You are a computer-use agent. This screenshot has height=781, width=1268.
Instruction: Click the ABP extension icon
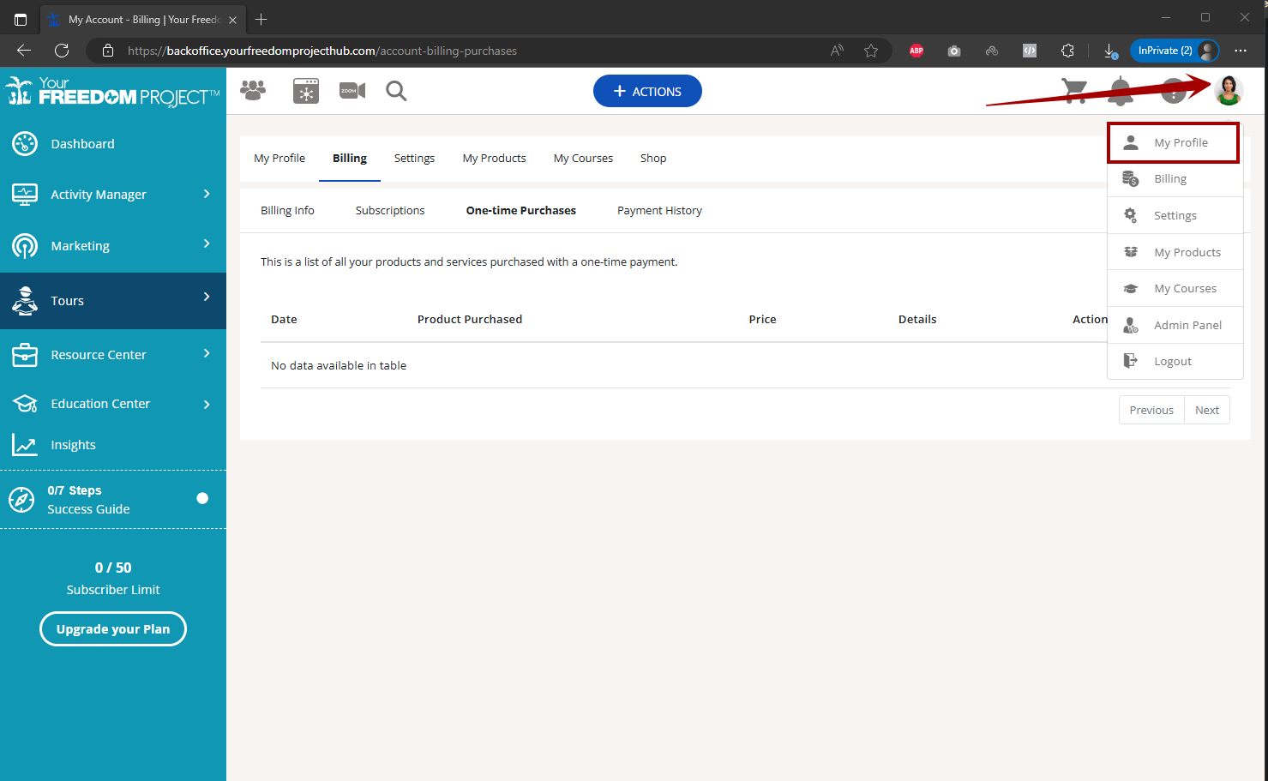[x=916, y=51]
